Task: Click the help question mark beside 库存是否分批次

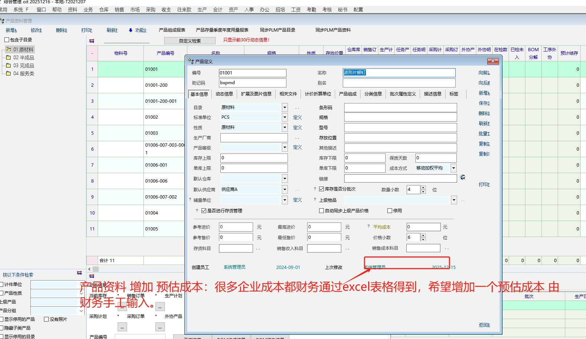Action: [x=315, y=189]
